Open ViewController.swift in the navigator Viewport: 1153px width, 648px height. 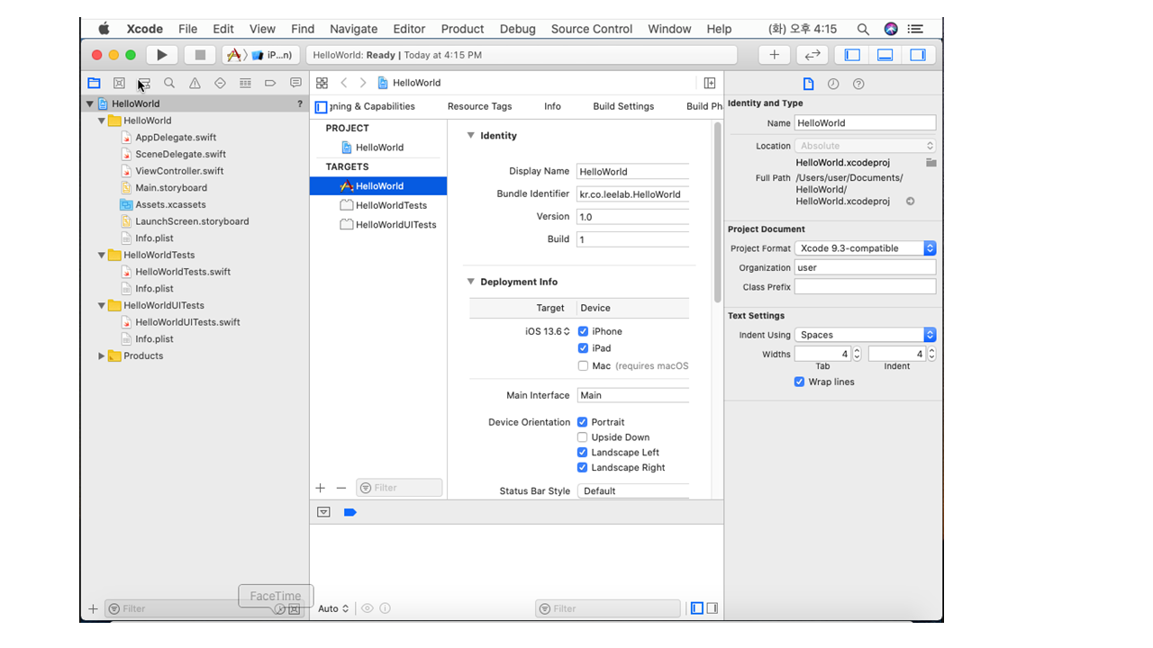pyautogui.click(x=179, y=171)
